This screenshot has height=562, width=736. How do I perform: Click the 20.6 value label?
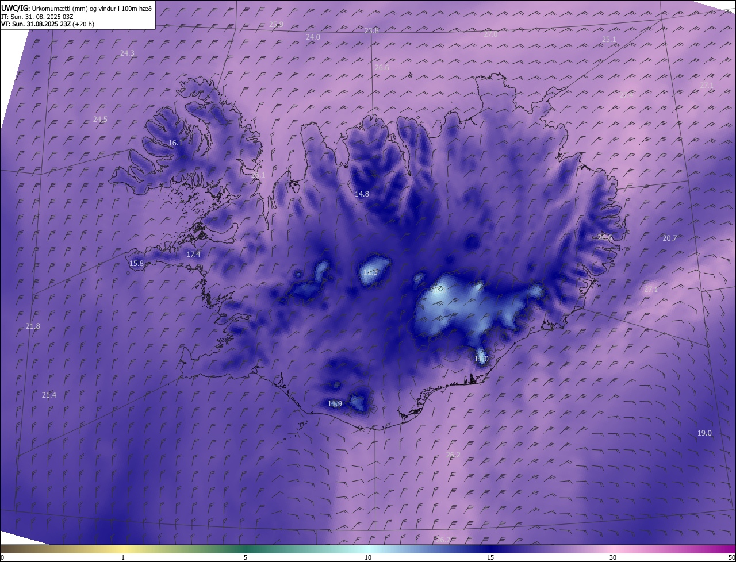click(x=605, y=237)
